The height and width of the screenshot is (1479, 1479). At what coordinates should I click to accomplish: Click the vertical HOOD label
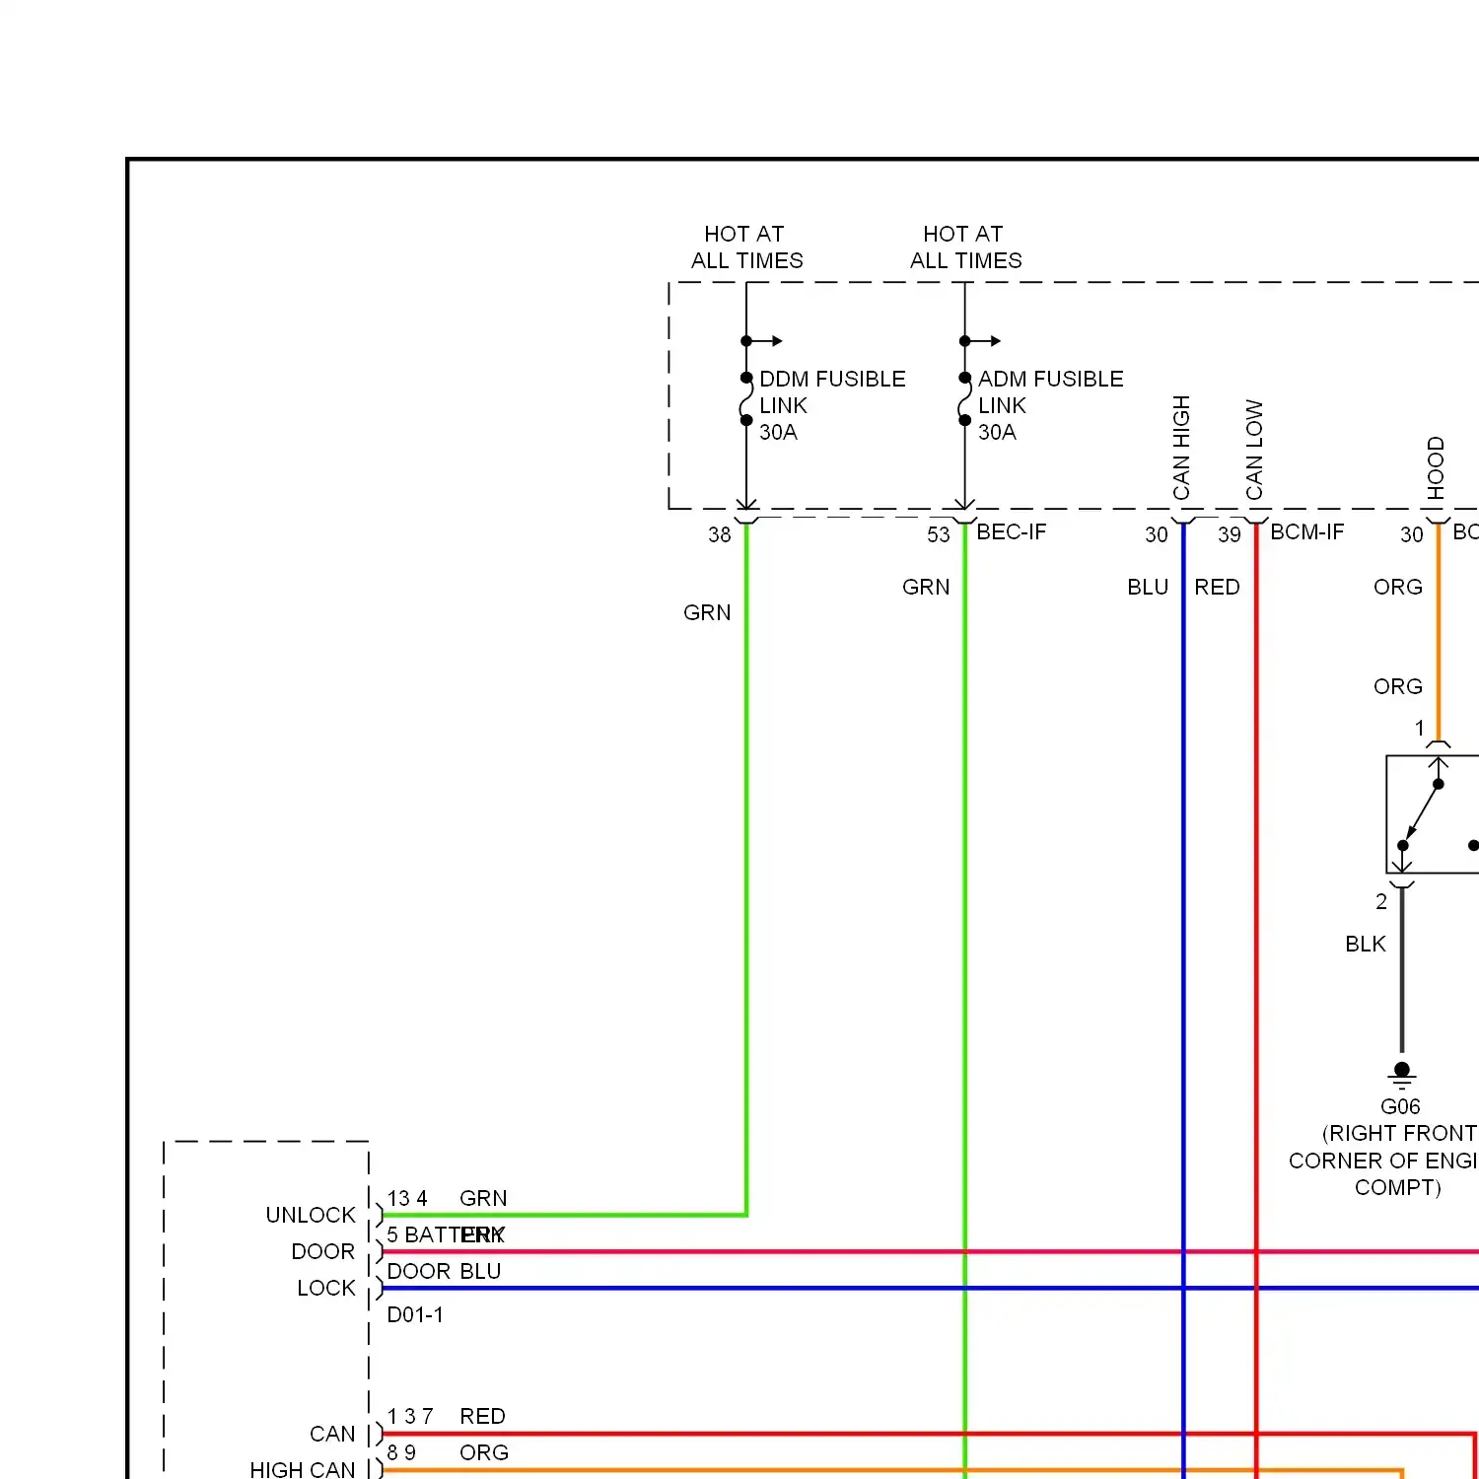[1436, 468]
